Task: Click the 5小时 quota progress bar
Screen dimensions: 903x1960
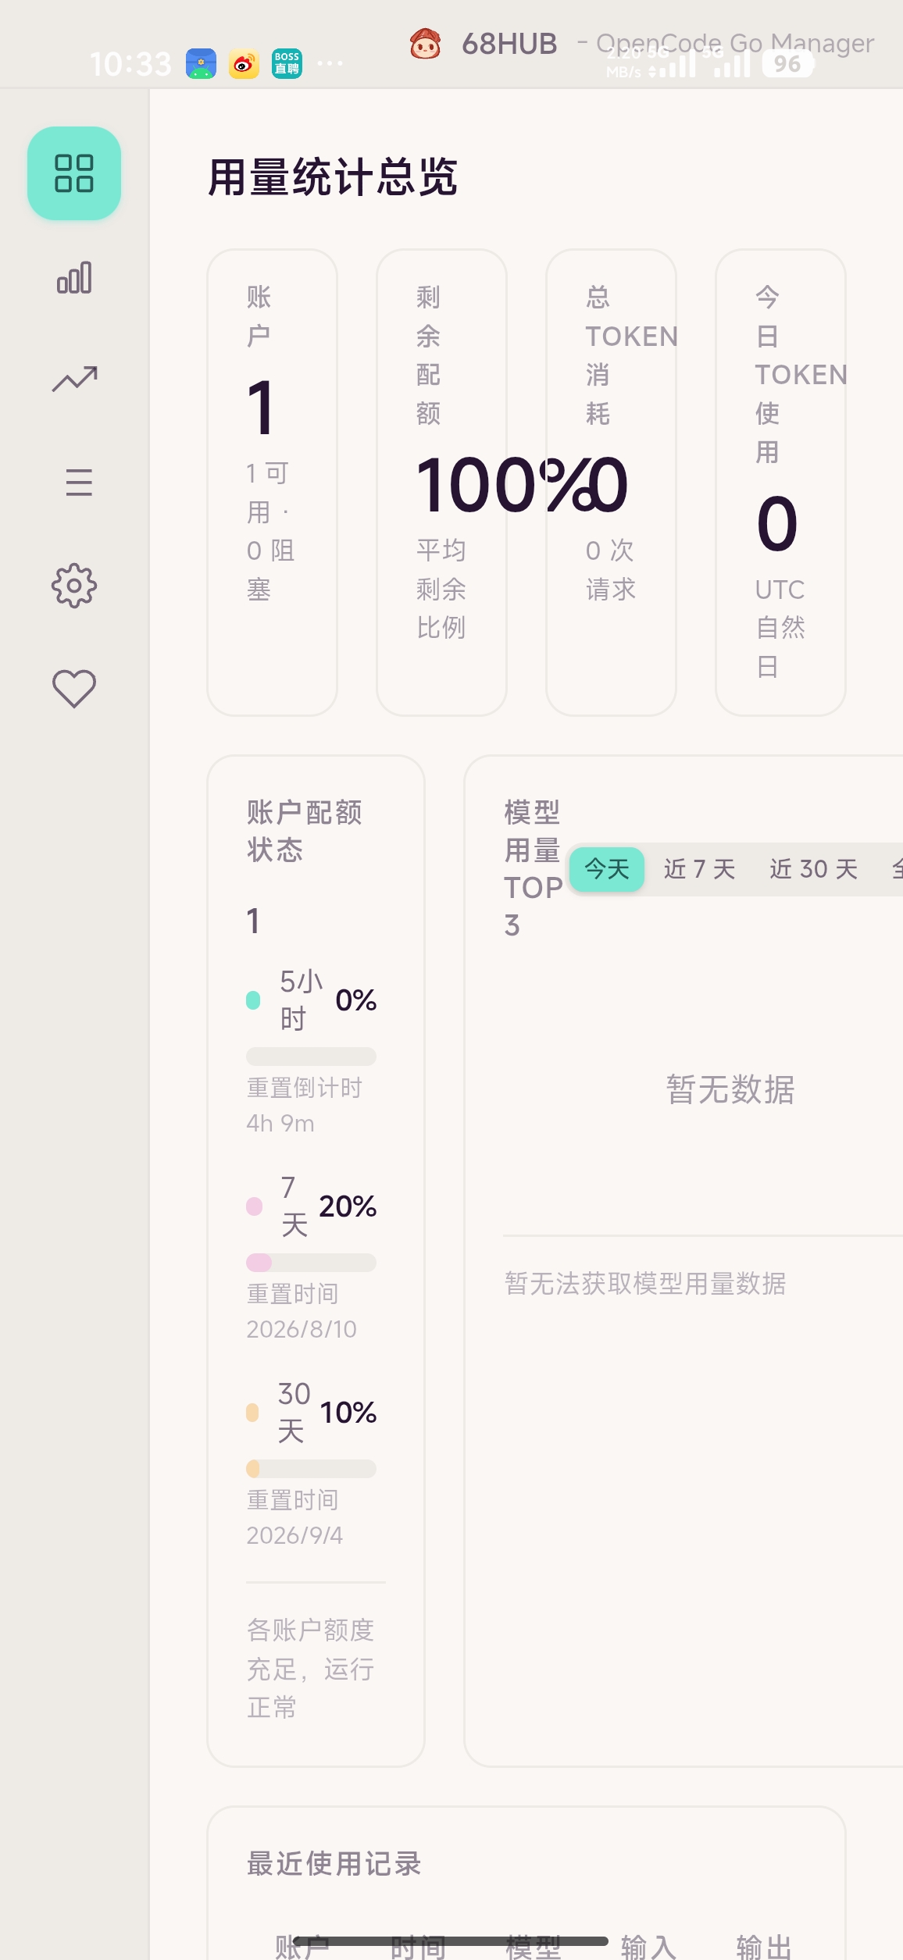Action: pyautogui.click(x=311, y=1057)
